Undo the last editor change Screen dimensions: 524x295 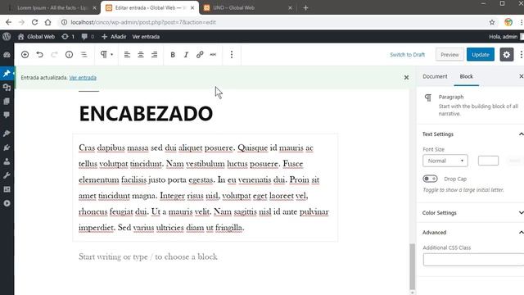39,55
